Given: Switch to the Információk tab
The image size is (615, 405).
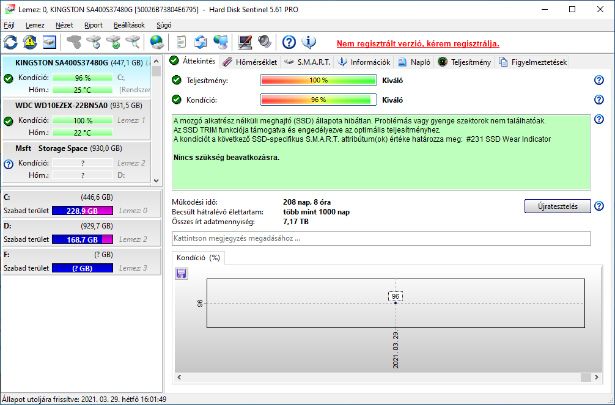Looking at the screenshot, I should tap(364, 62).
